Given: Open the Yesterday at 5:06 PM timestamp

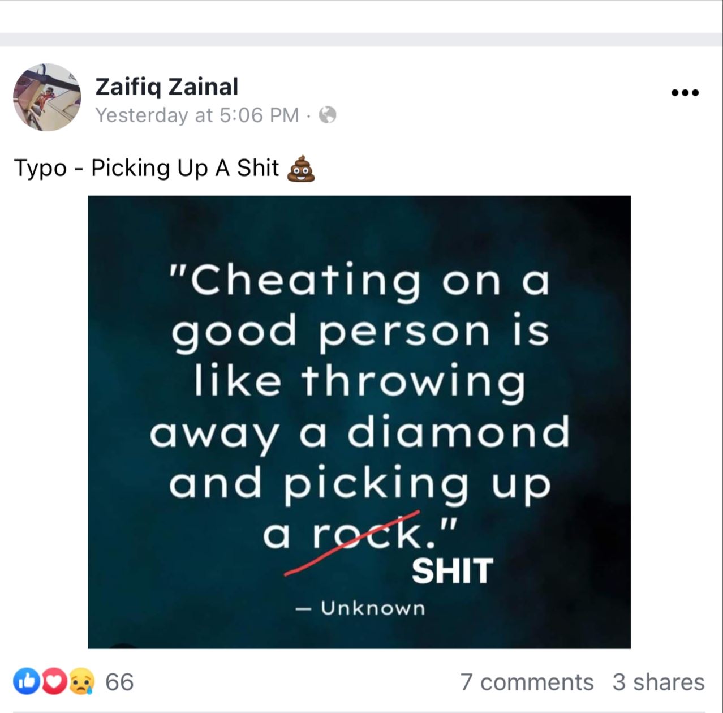Looking at the screenshot, I should pyautogui.click(x=197, y=115).
